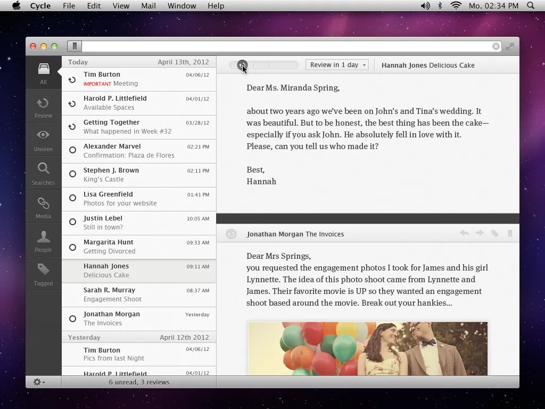The width and height of the screenshot is (545, 409).
Task: Click the "6 unread, 3 reviews" status text
Action: [x=139, y=382]
